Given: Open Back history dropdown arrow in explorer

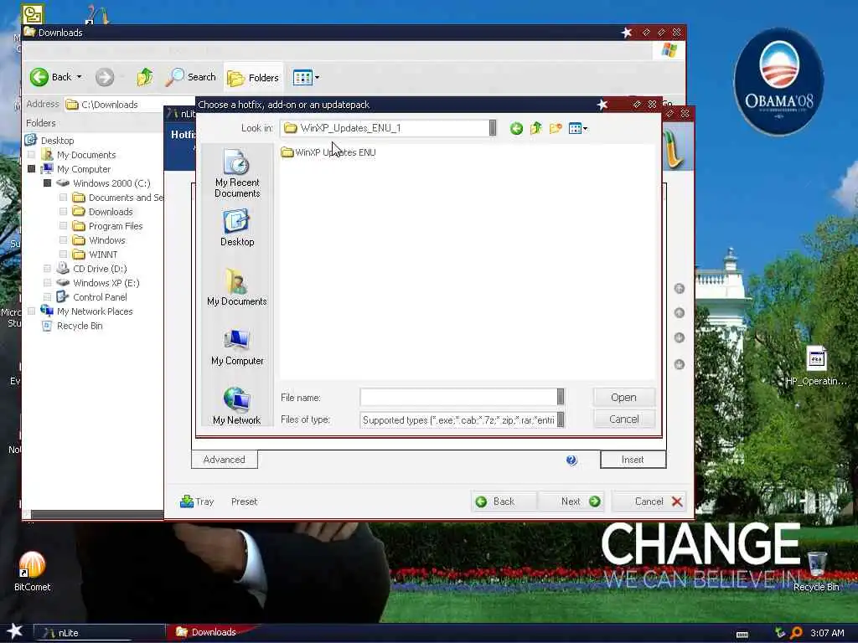Looking at the screenshot, I should [80, 77].
